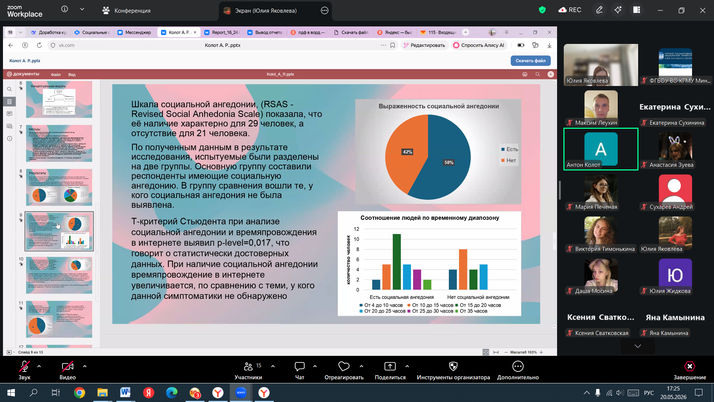Select slide 8 Результаты thumbnail

pyautogui.click(x=59, y=187)
